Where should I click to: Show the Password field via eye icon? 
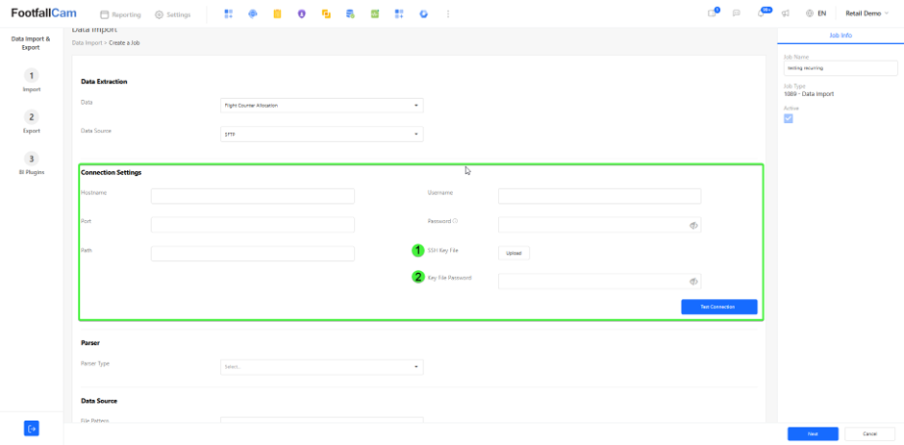693,225
